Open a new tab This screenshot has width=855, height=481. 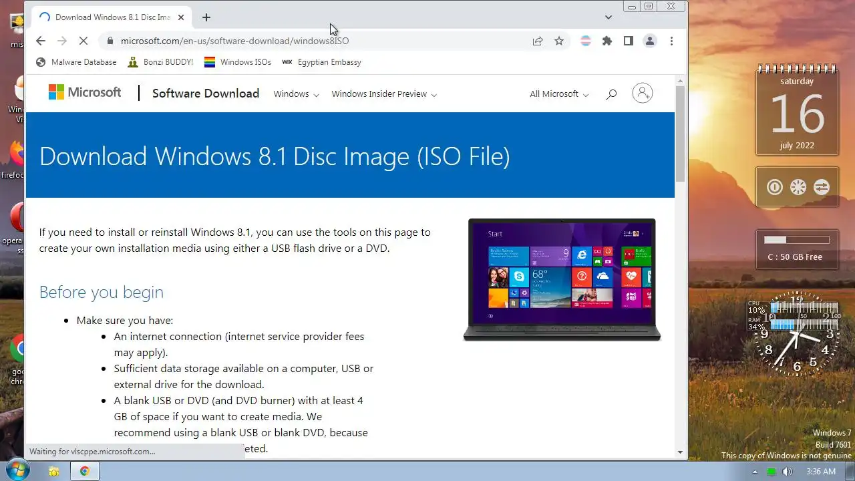pyautogui.click(x=206, y=17)
